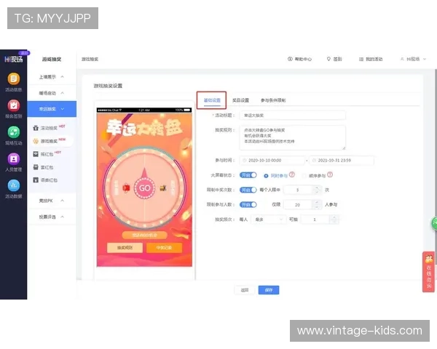
Task: Open the 活动信息 orange sidebar icon
Action: click(x=13, y=79)
